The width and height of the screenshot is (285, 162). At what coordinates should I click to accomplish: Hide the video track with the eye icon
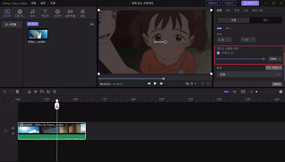coord(13,128)
